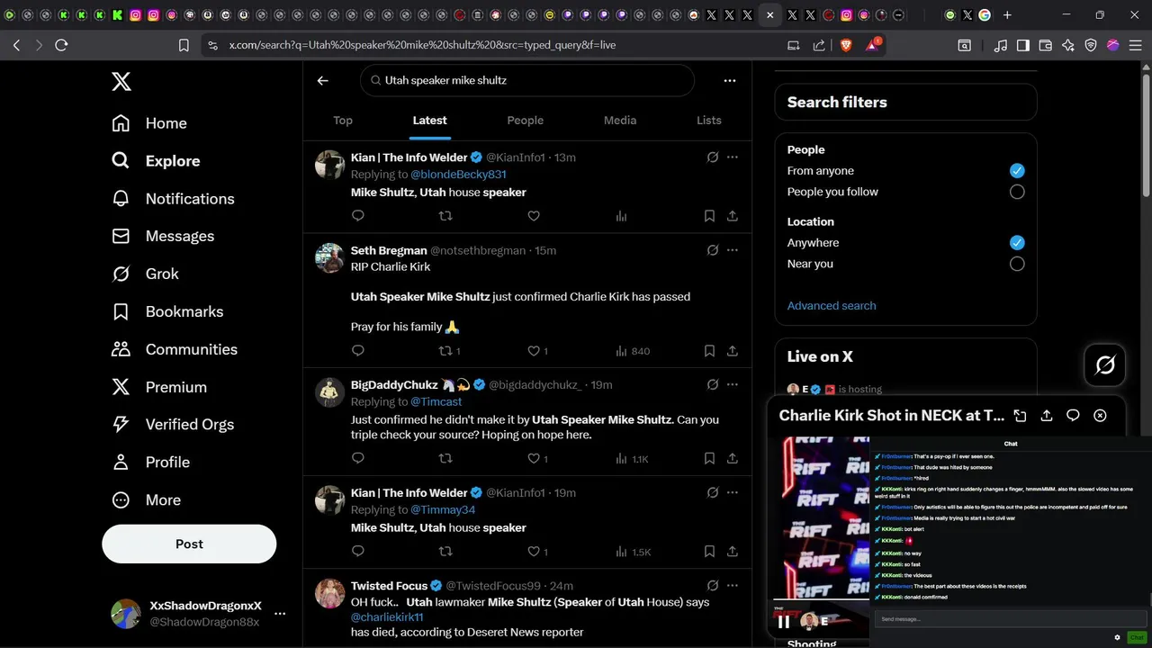This screenshot has width=1152, height=648.
Task: Open Brave Shields lion icon
Action: pos(846,45)
